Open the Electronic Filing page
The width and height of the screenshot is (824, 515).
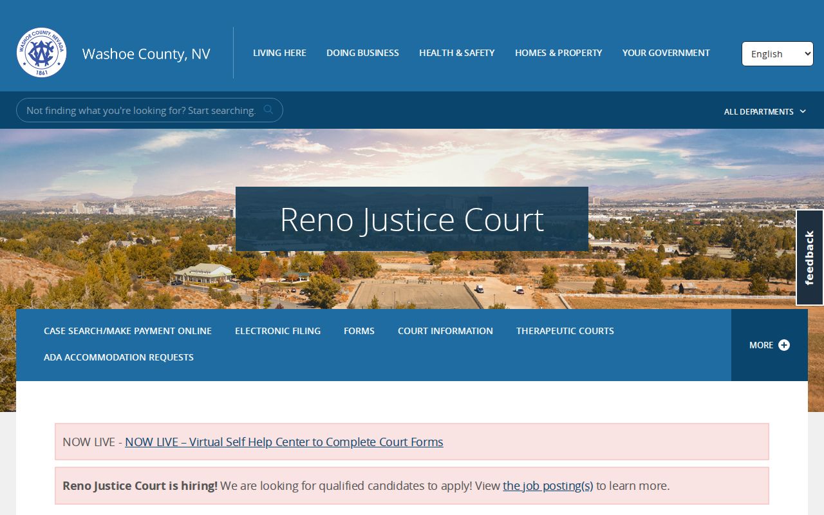277,331
